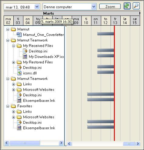Open the date and time dropdown
The width and height of the screenshot is (144, 150).
(37, 7)
